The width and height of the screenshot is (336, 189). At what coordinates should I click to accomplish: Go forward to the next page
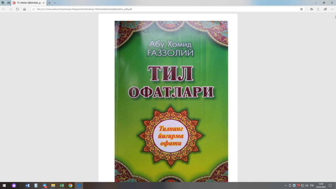point(10,9)
